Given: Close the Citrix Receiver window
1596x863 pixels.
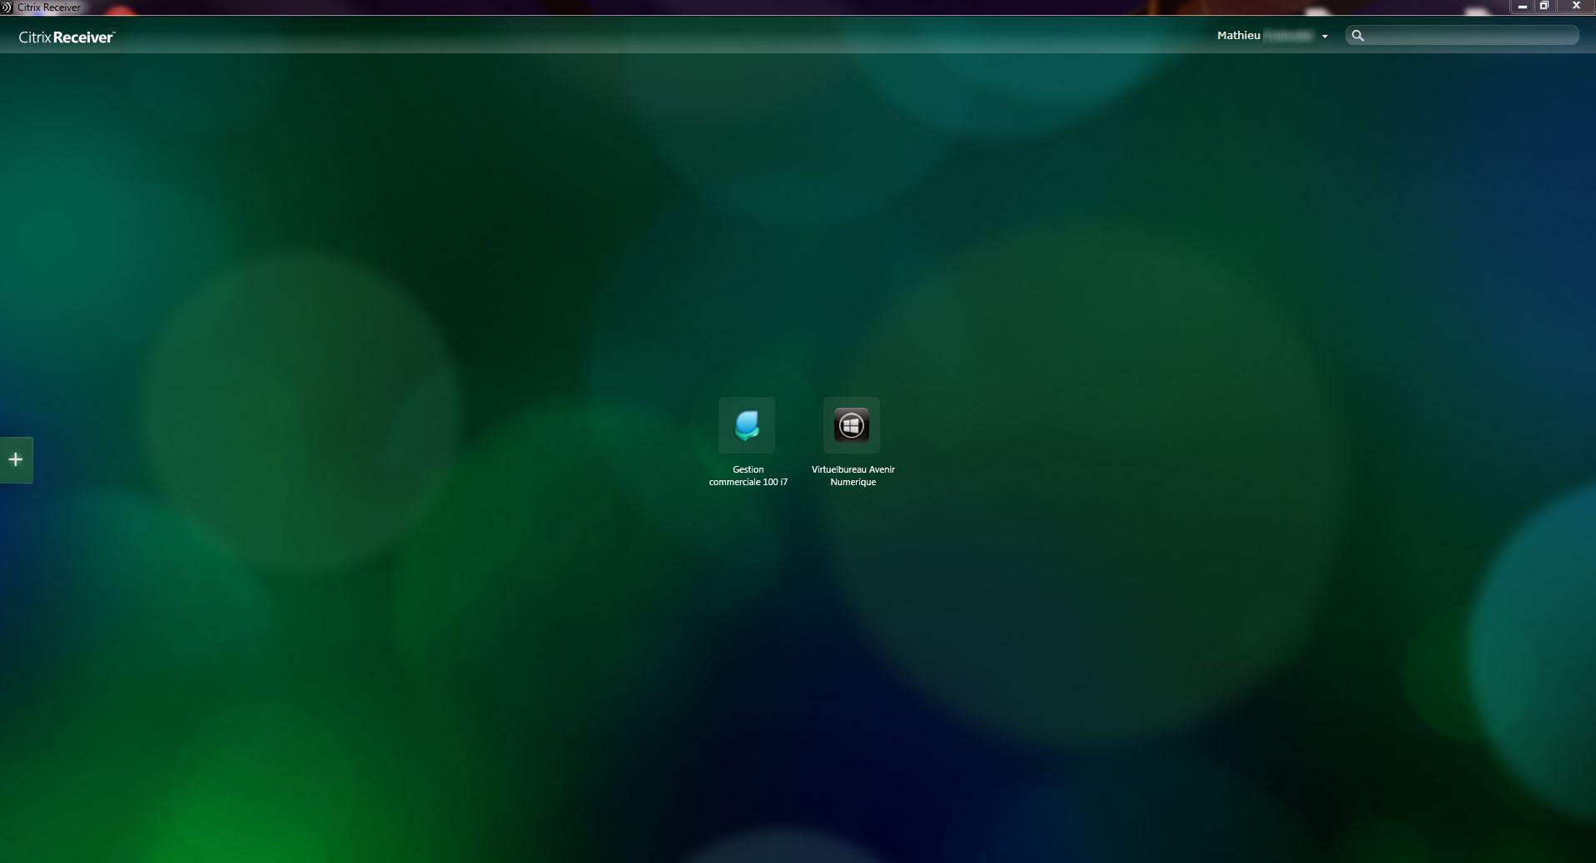Looking at the screenshot, I should pyautogui.click(x=1576, y=6).
